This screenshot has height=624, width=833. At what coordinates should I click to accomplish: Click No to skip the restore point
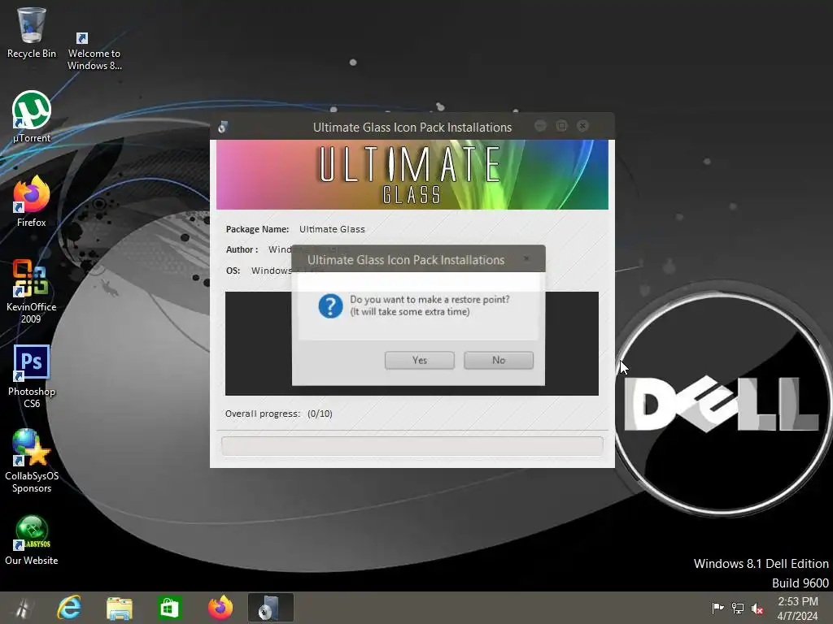point(499,360)
